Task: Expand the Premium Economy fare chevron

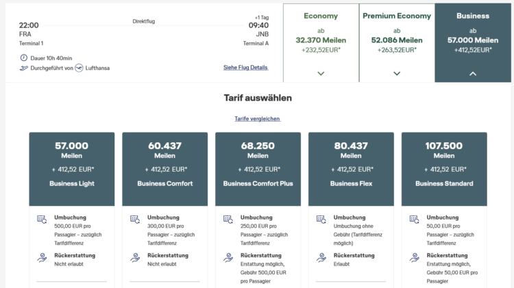Action: (x=397, y=74)
